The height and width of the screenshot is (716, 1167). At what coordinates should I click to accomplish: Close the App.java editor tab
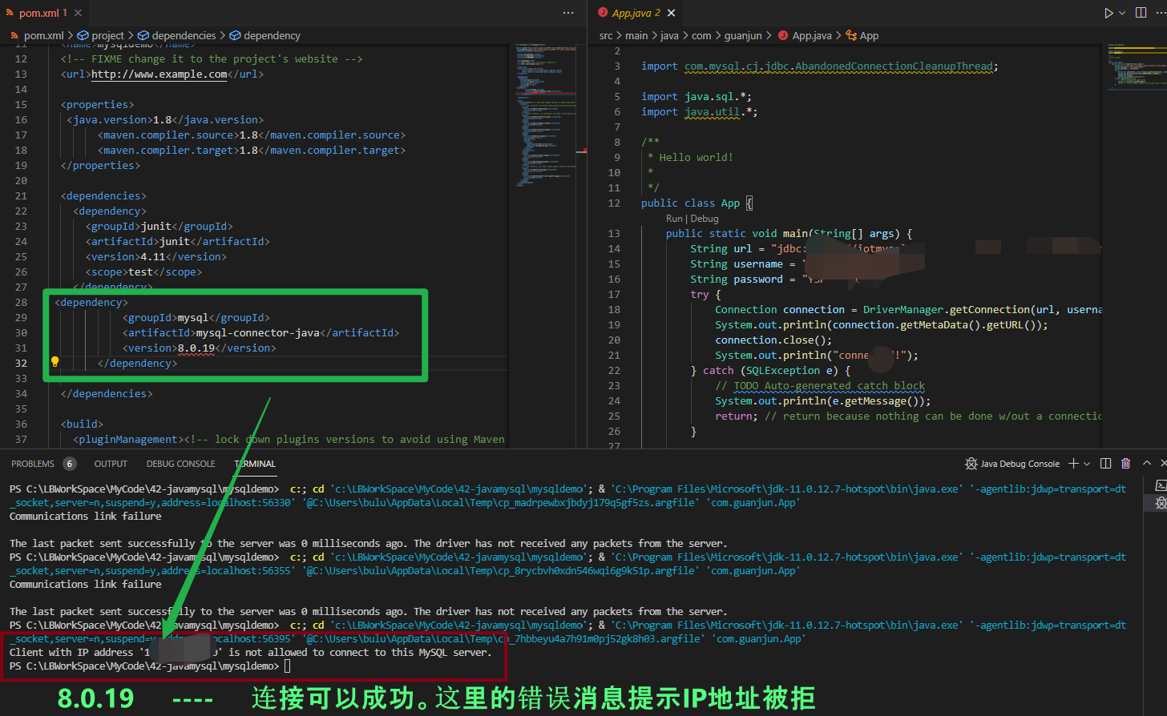[672, 13]
